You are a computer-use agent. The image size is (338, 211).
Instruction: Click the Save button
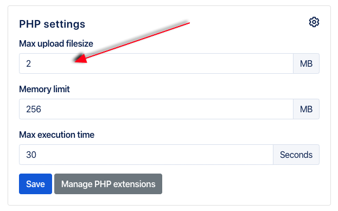(36, 184)
